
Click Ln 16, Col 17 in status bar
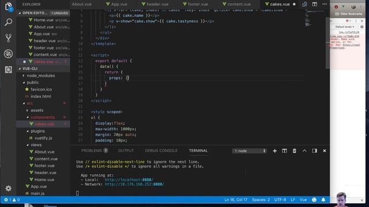236,200
